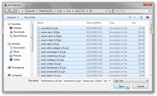The height and width of the screenshot is (96, 157).
Task: Click the navigation pane scroll up arrow
Action: pyautogui.click(x=32, y=22)
